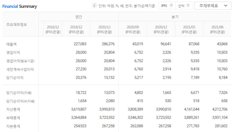This screenshot has height=132, width=233.
Task: Click the 2018/12 annual column header
Action: click(x=53, y=29)
